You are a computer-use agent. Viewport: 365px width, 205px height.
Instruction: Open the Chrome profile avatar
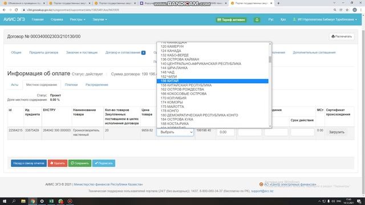point(355,10)
